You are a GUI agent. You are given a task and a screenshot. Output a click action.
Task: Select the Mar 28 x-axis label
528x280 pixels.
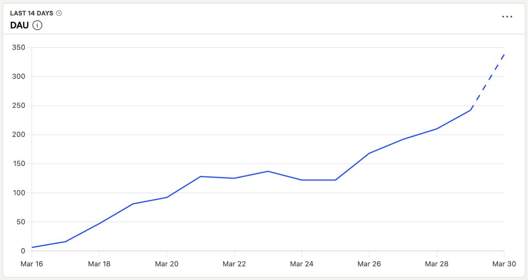[x=437, y=264]
